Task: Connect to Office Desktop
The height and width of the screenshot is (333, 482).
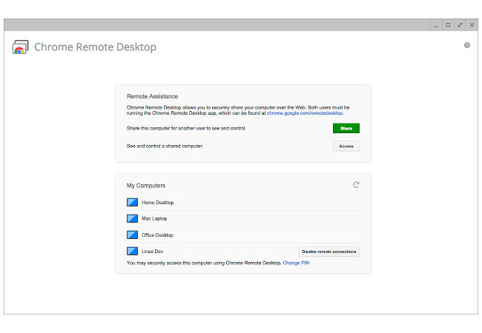Action: point(242,235)
